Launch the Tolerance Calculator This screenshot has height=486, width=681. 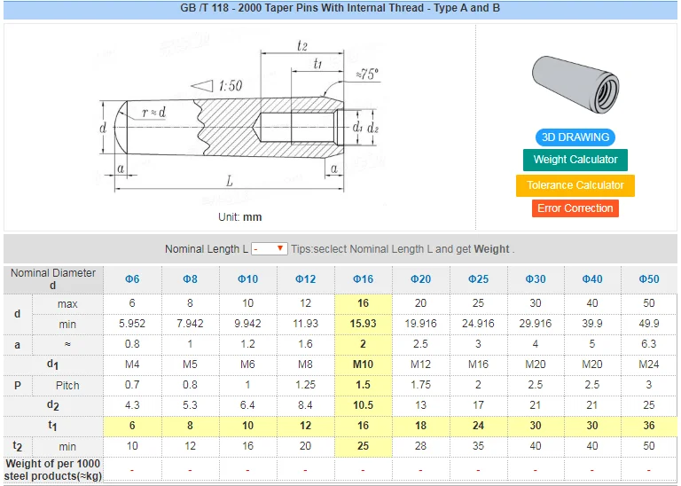click(x=575, y=185)
